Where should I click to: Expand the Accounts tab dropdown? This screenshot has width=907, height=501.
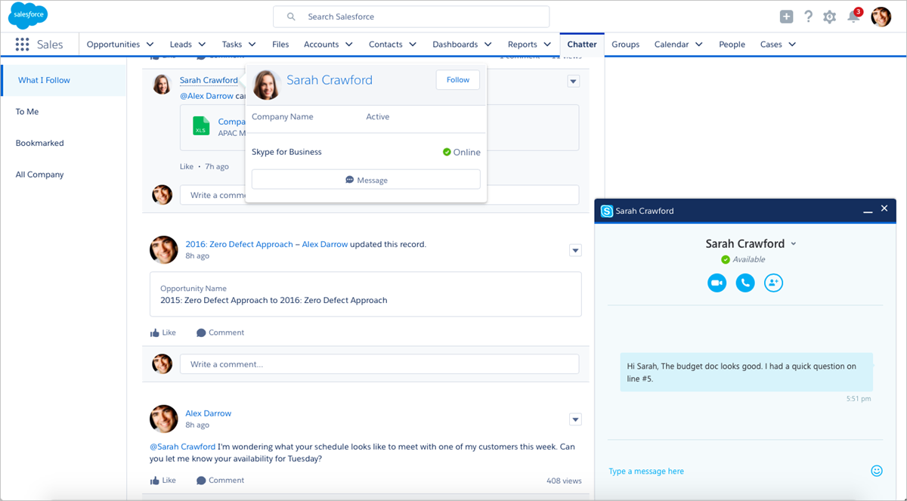click(x=348, y=45)
